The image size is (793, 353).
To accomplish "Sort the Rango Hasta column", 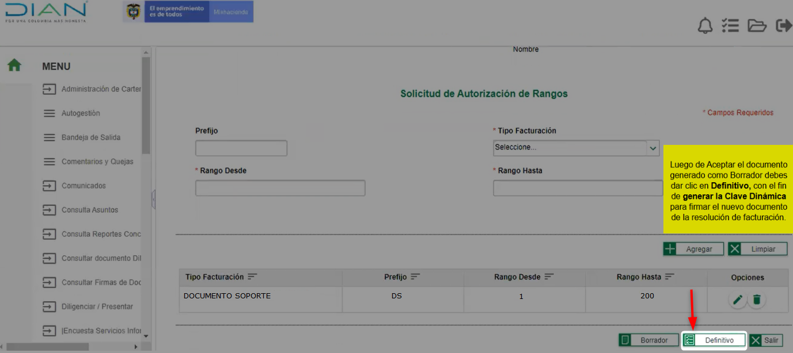I will point(670,277).
